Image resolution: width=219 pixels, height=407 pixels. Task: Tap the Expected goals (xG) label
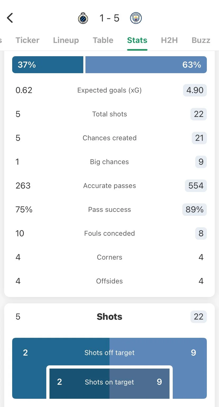coord(109,90)
